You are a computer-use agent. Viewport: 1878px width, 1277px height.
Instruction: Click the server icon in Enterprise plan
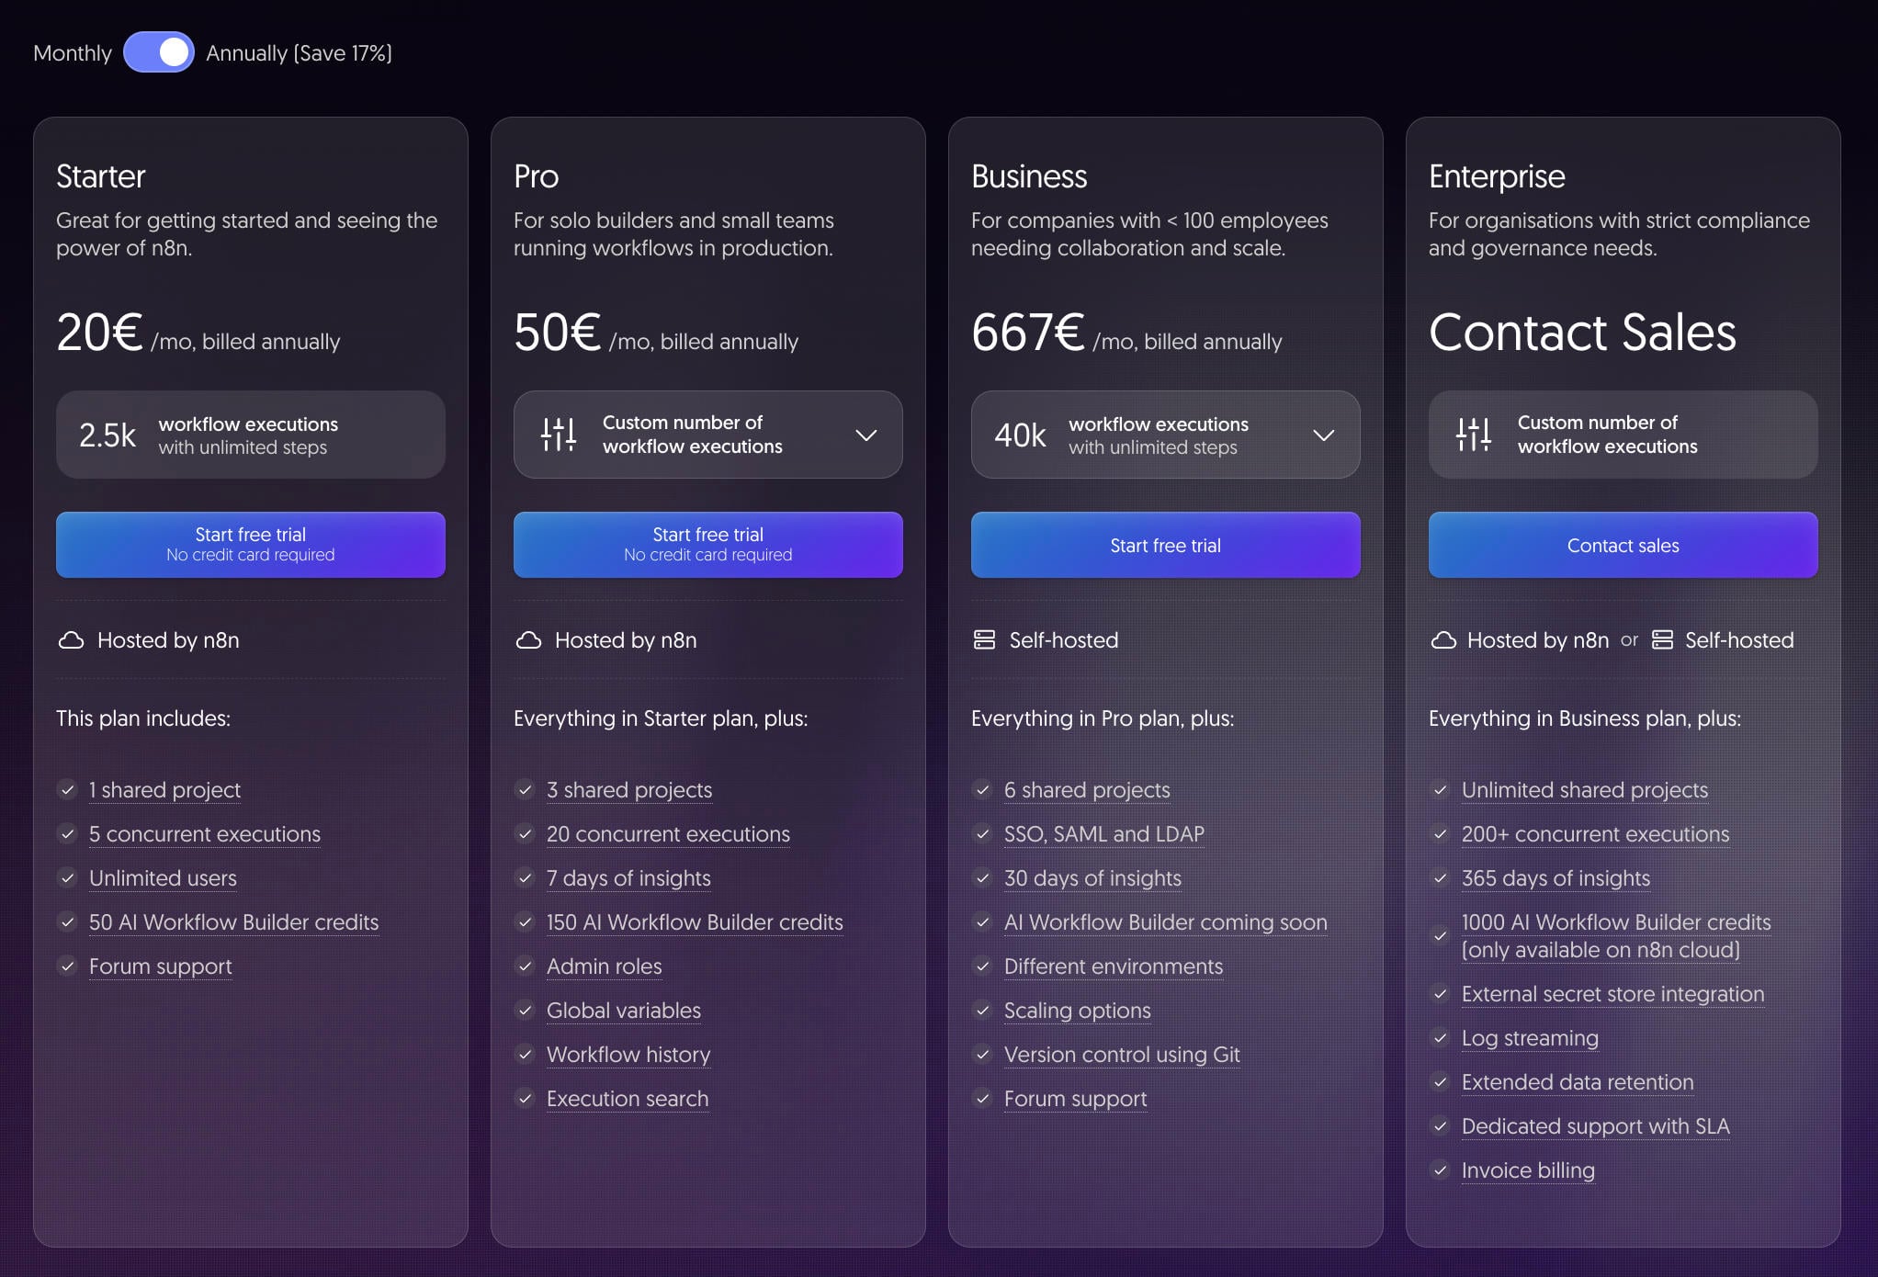point(1662,640)
